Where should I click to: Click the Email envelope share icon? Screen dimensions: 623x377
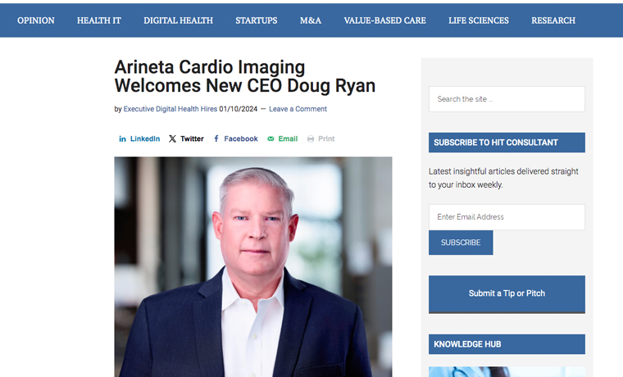point(271,139)
